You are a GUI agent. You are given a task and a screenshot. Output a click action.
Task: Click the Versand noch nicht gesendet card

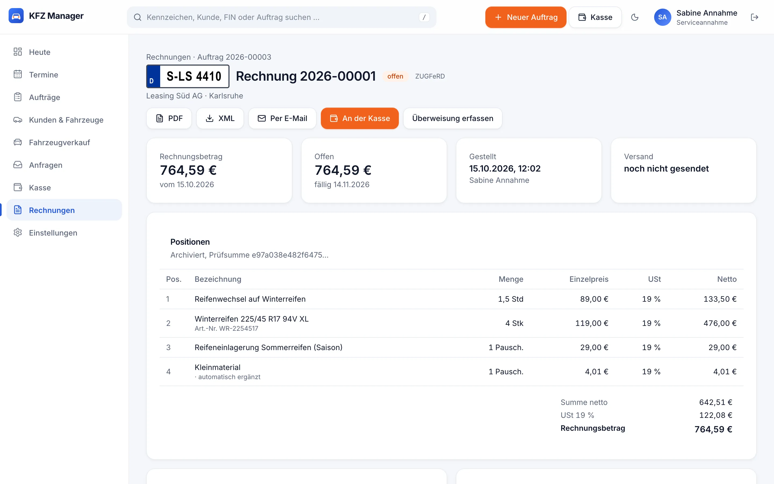click(x=683, y=170)
